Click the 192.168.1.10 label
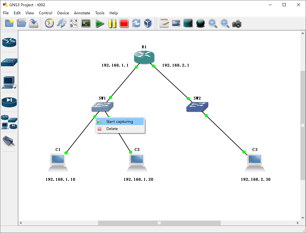This screenshot has width=306, height=233. tap(60, 179)
